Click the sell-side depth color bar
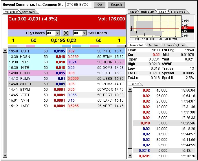 pos(99,46)
